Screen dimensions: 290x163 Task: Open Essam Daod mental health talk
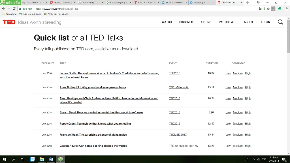(x=101, y=113)
